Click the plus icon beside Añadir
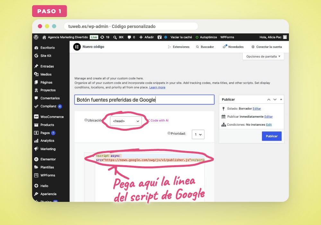Image resolution: width=321 pixels, height=225 pixels. (x=141, y=37)
